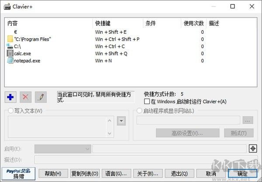Click the text box scroll up arrow

click(x=110, y=121)
